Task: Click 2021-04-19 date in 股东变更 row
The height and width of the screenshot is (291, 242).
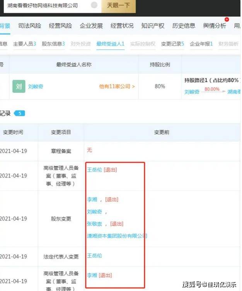Action: (x=14, y=218)
